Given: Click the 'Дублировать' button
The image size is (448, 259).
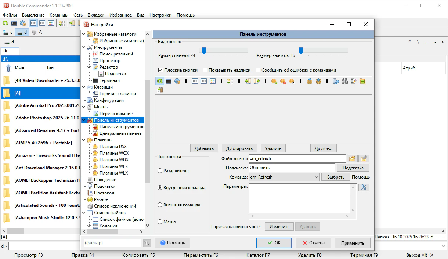Looking at the screenshot, I should [x=239, y=148].
